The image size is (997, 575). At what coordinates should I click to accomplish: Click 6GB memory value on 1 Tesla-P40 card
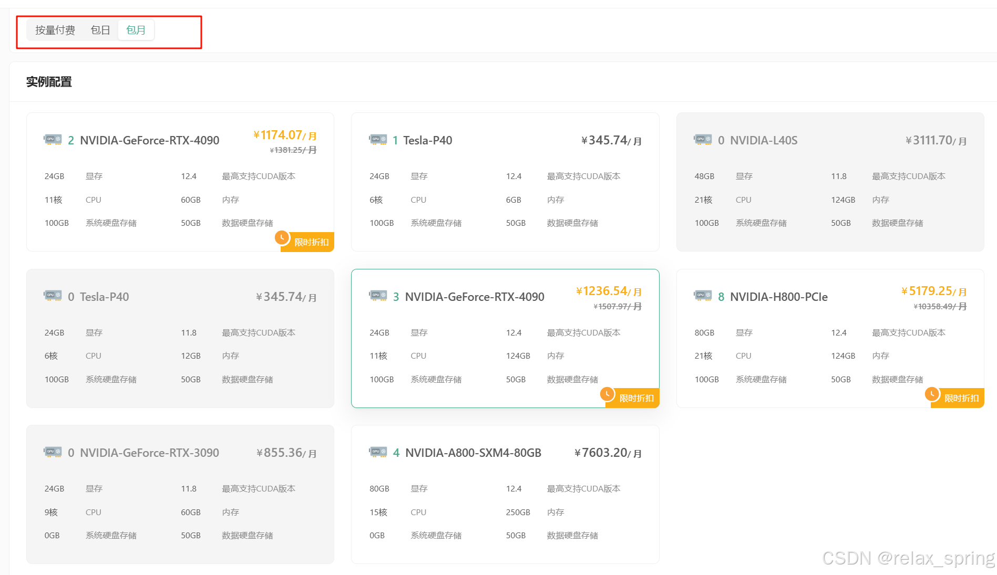click(513, 200)
